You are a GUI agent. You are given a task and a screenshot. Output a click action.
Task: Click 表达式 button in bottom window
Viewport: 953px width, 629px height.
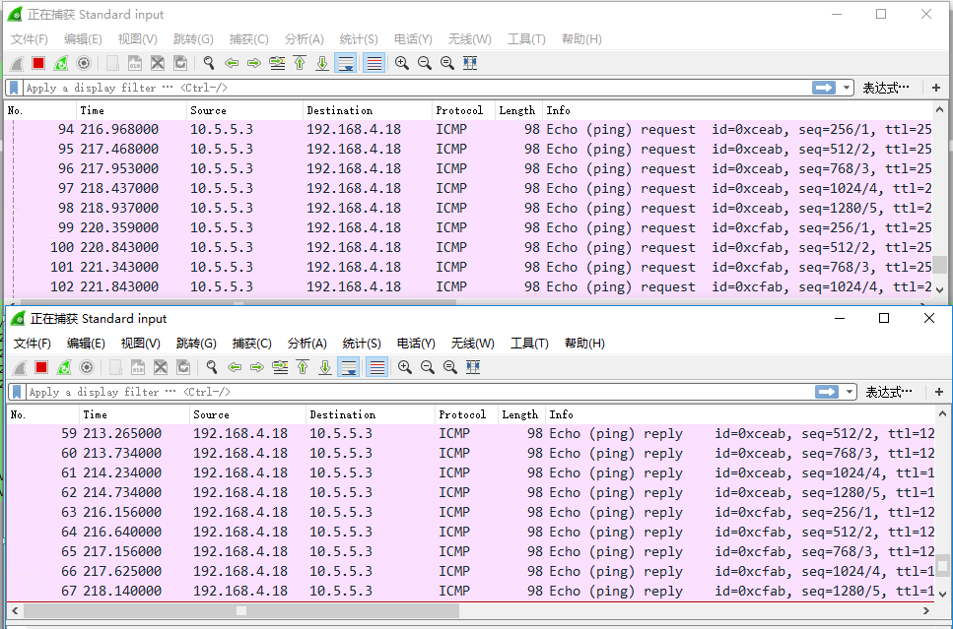click(889, 392)
